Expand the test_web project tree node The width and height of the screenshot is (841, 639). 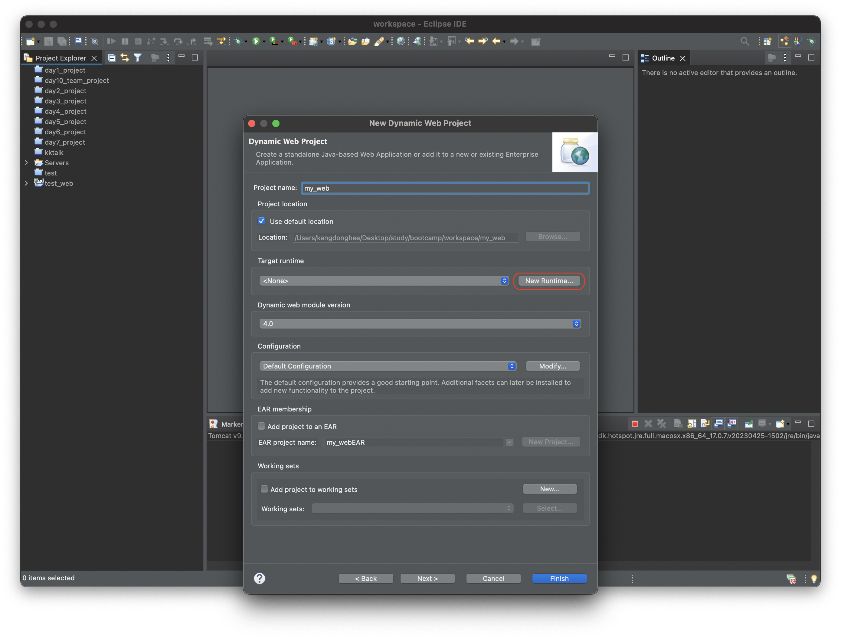pyautogui.click(x=26, y=183)
